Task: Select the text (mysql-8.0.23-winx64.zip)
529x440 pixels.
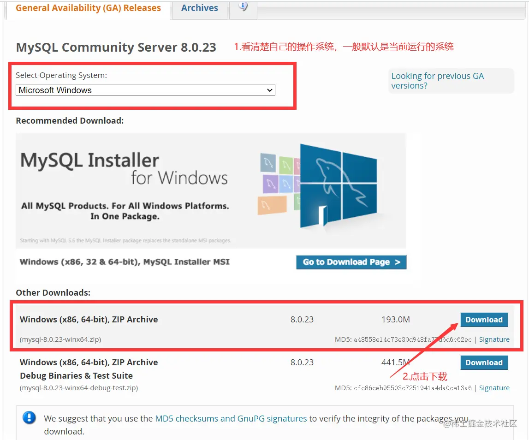Action: [x=60, y=339]
